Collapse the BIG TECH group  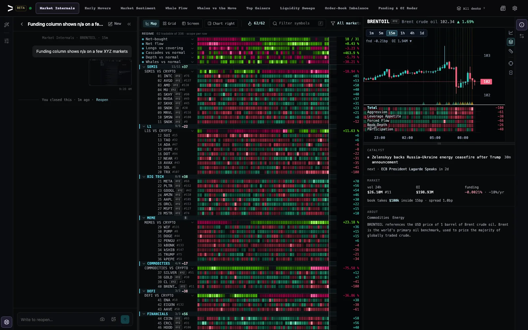coord(144,177)
